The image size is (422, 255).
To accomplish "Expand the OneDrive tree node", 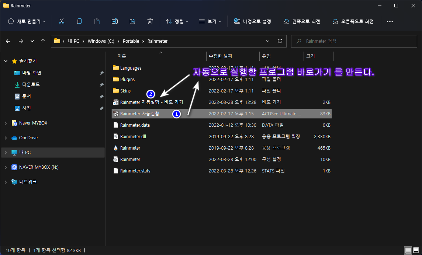I will 6,138.
